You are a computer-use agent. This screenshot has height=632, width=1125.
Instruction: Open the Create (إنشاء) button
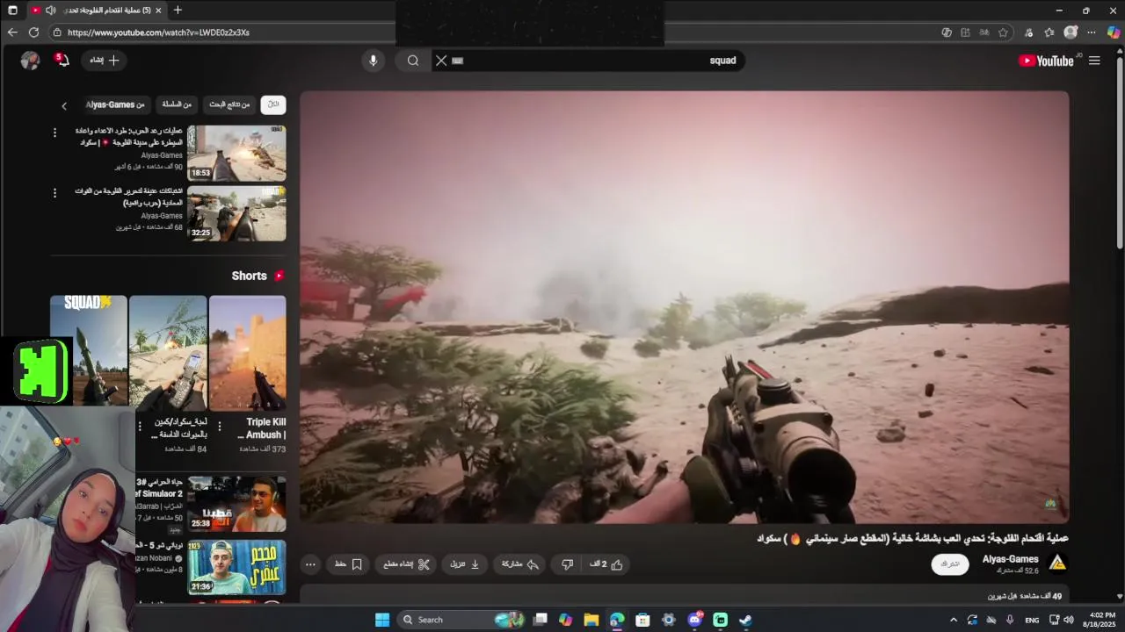coord(104,60)
